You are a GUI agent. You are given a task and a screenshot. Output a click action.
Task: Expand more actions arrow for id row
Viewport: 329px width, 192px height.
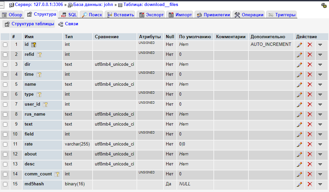320,45
